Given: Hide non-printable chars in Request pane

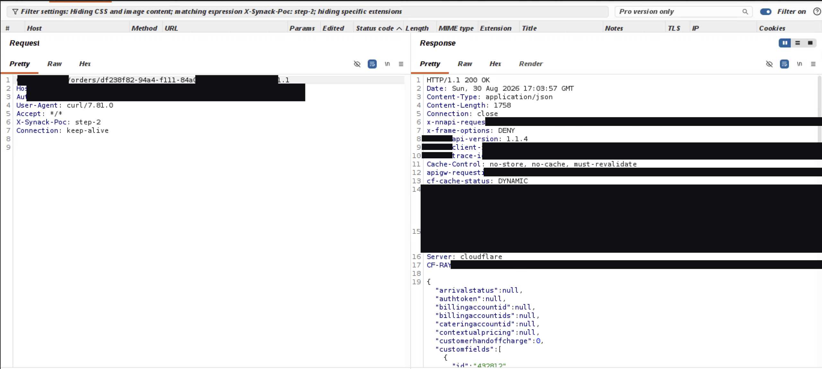Looking at the screenshot, I should point(357,64).
